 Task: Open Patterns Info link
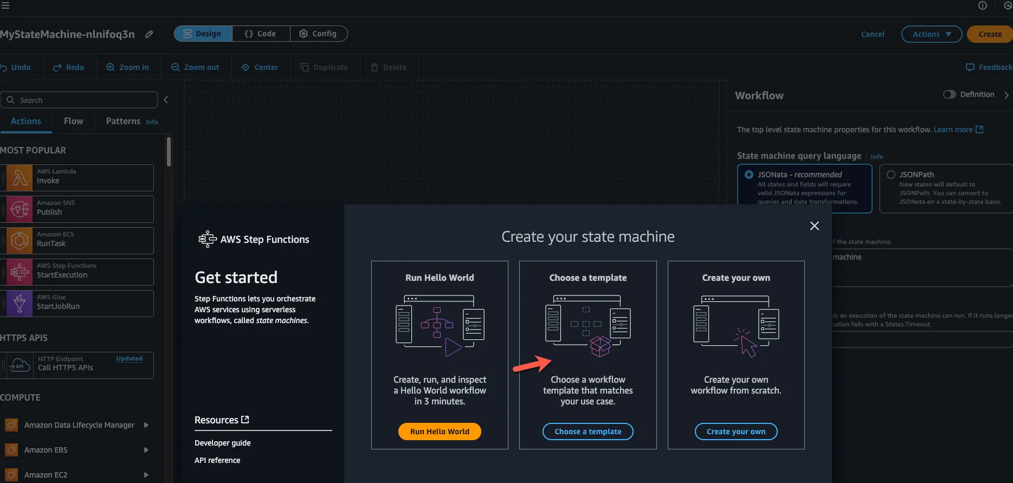(x=152, y=122)
